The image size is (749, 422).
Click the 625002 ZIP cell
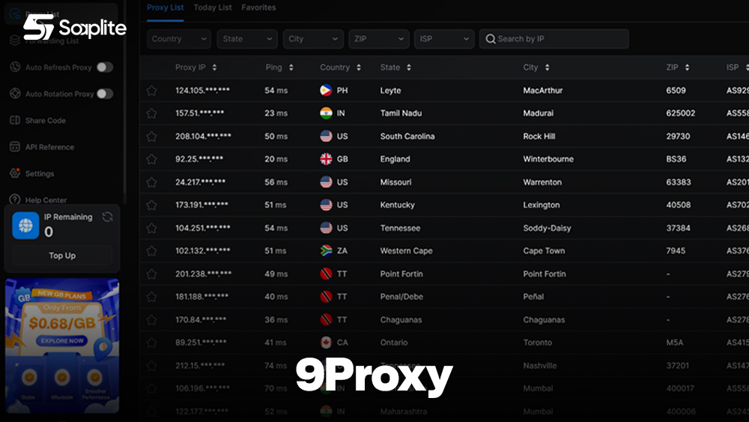681,113
